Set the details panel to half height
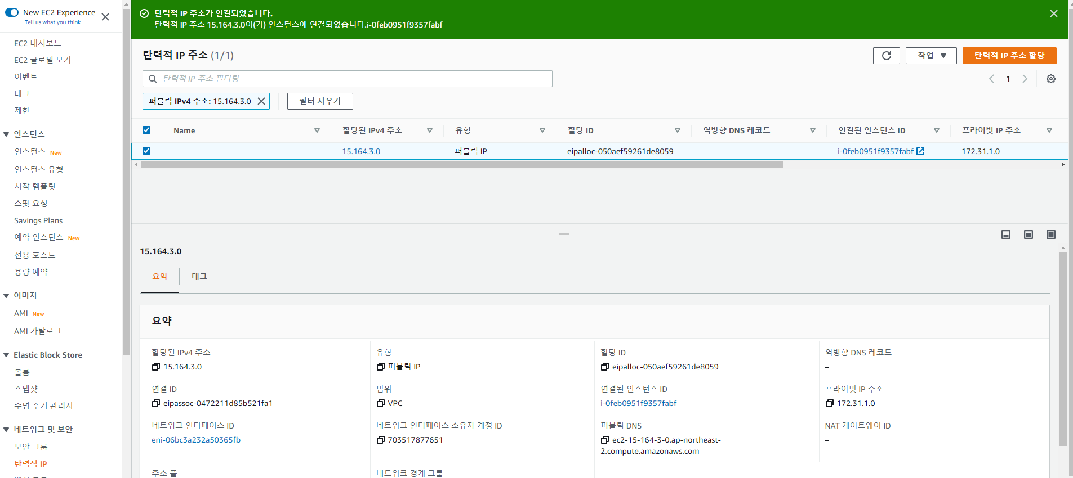The width and height of the screenshot is (1073, 478). coord(1029,235)
